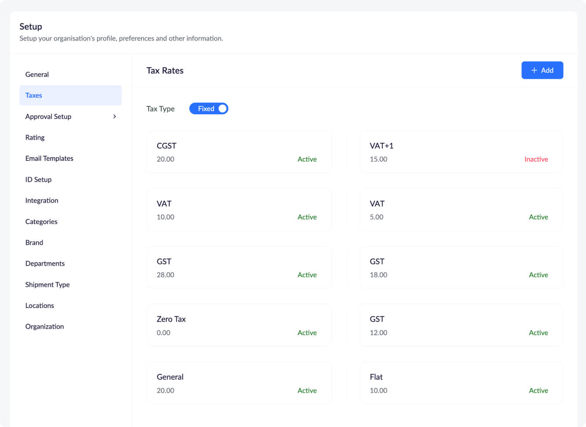Go to Departments in the sidebar

45,264
